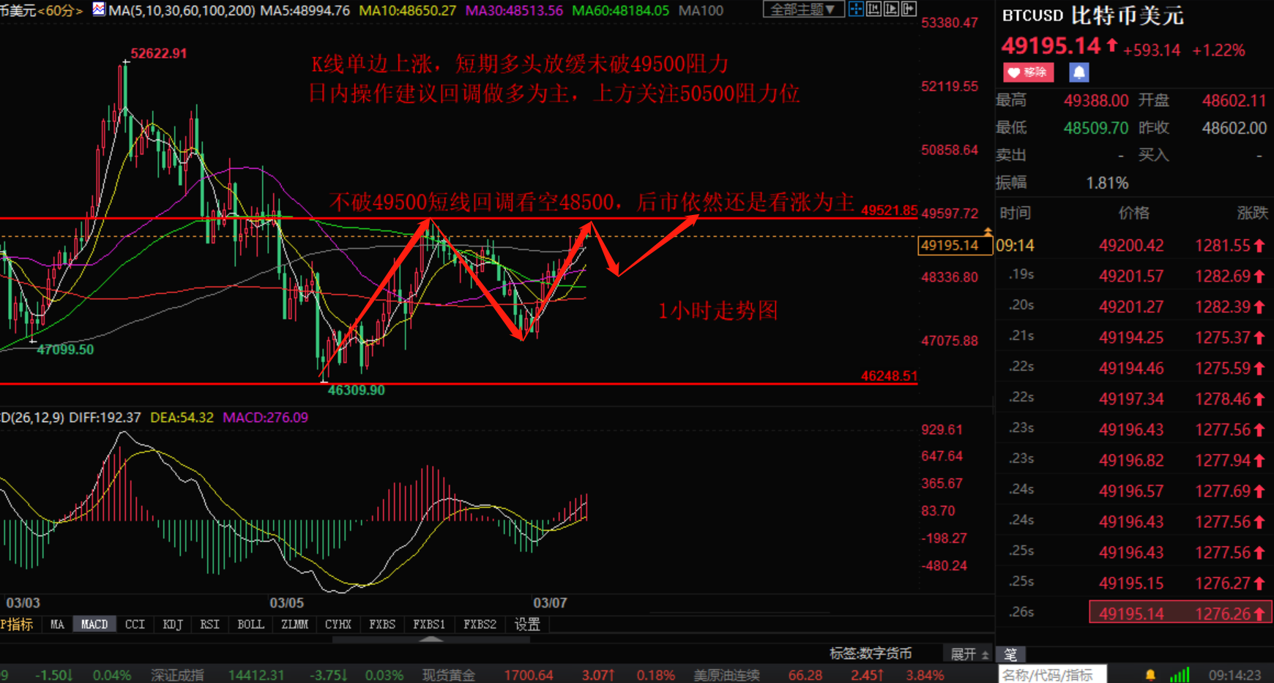Click the 指标 label in the indicator bar
The width and height of the screenshot is (1274, 683).
[18, 624]
